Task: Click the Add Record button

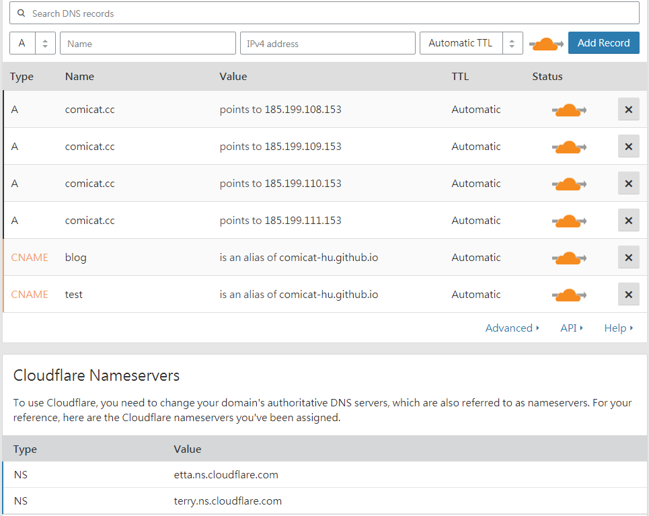Action: coord(603,42)
